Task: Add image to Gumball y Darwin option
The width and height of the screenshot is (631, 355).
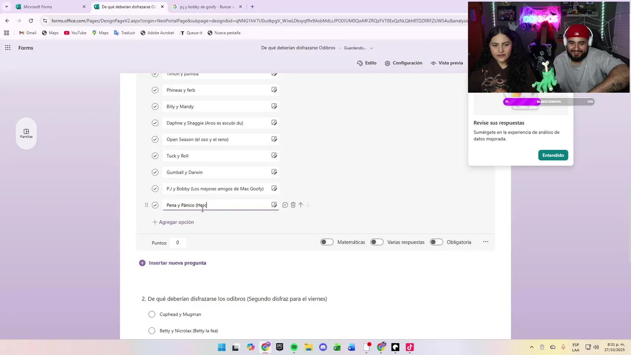Action: pyautogui.click(x=274, y=172)
